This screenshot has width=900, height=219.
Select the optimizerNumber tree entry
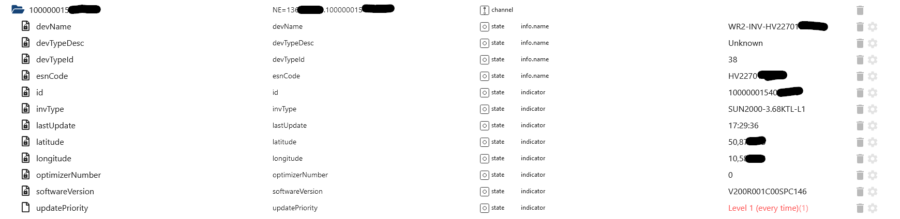[68, 175]
